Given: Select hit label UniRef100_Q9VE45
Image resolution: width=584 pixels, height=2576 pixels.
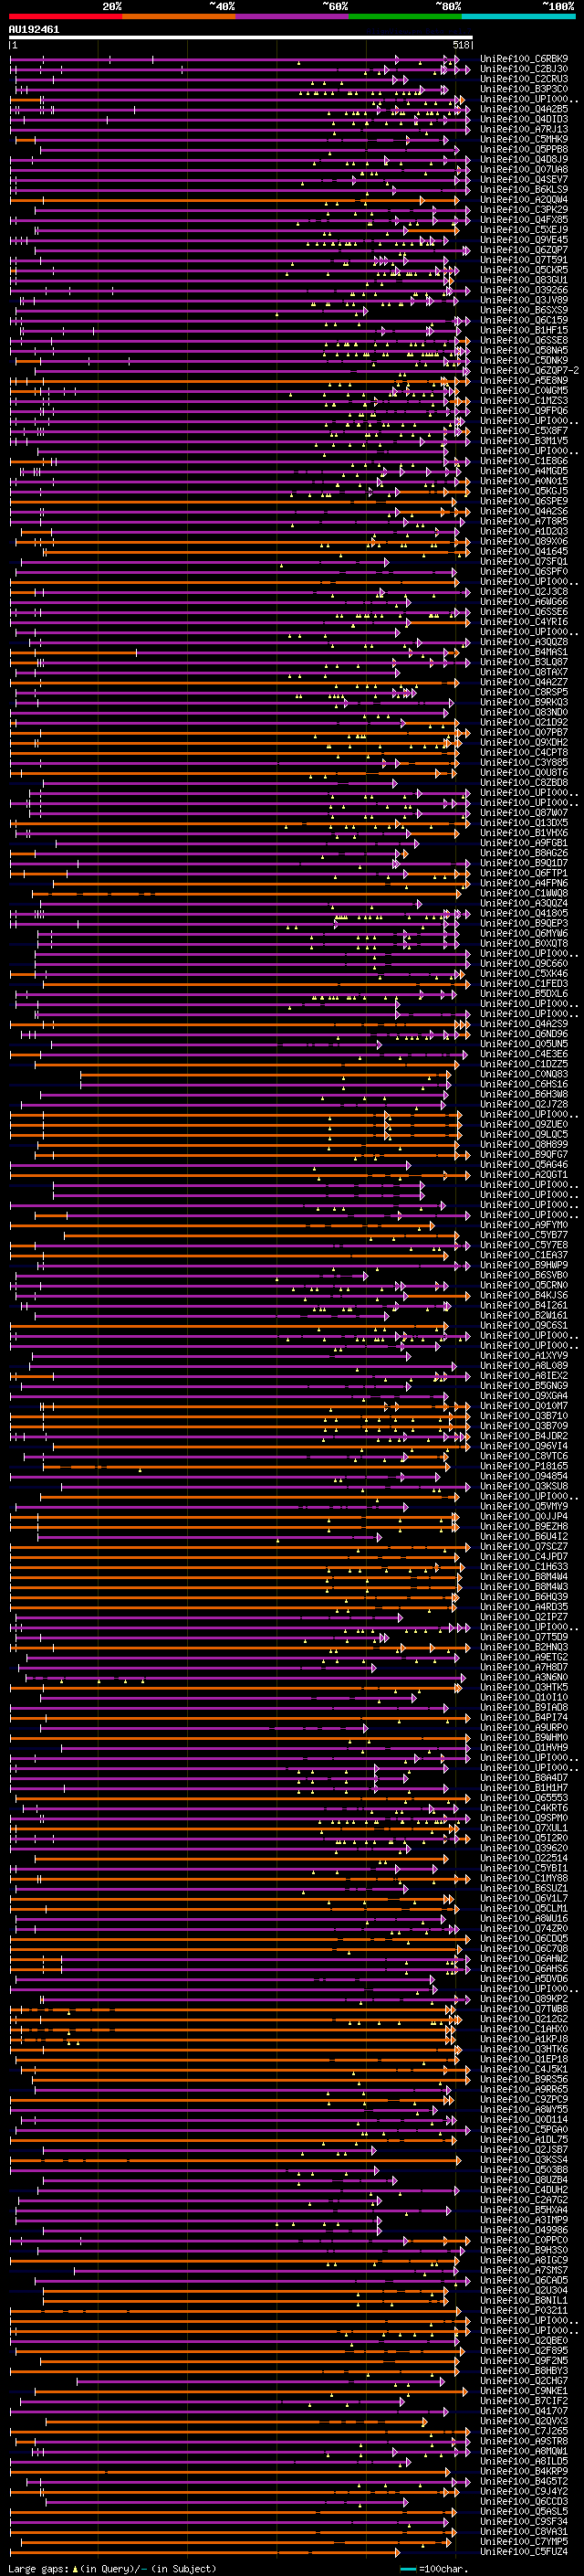Looking at the screenshot, I should pyautogui.click(x=524, y=240).
